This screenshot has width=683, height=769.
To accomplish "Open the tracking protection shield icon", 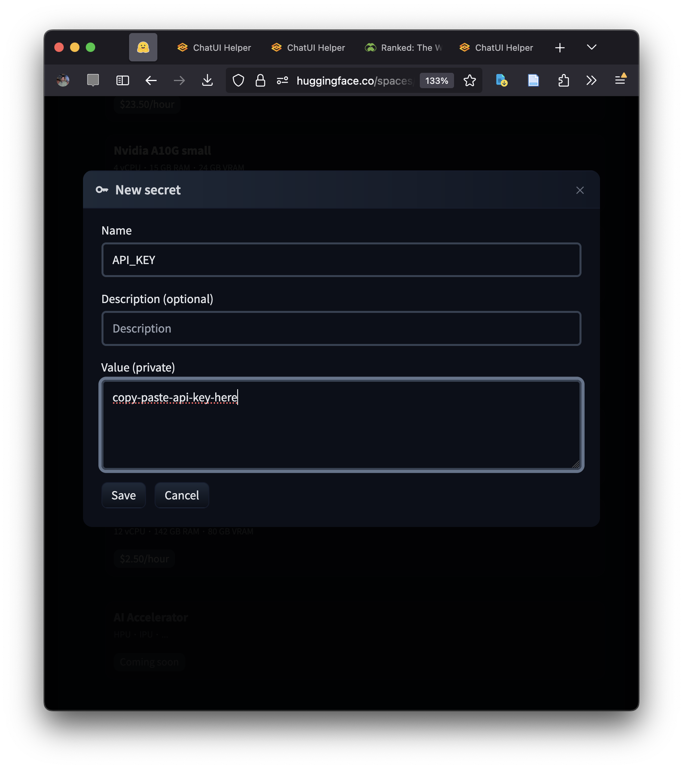I will (x=238, y=80).
